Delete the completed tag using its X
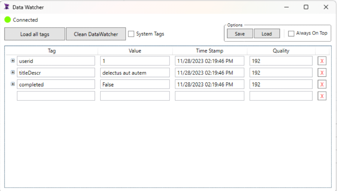Image resolution: width=337 pixels, height=191 pixels. click(322, 84)
